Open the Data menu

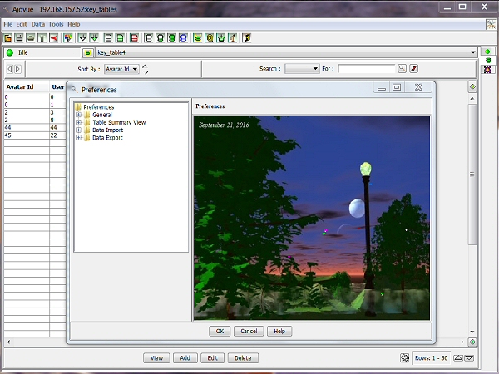pyautogui.click(x=38, y=24)
